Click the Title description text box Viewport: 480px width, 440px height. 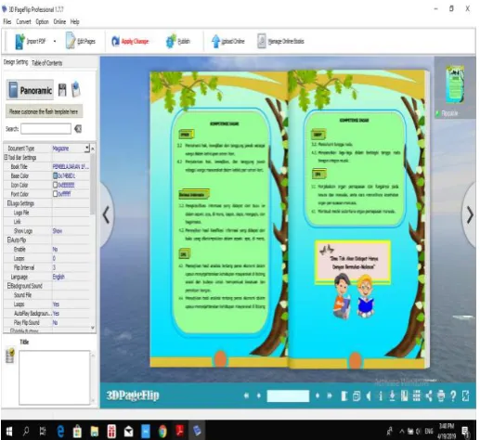[x=55, y=377]
